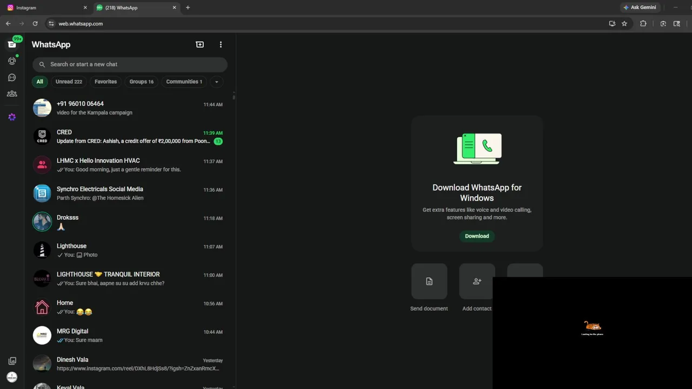Open the Communities icon in sidebar

click(12, 93)
